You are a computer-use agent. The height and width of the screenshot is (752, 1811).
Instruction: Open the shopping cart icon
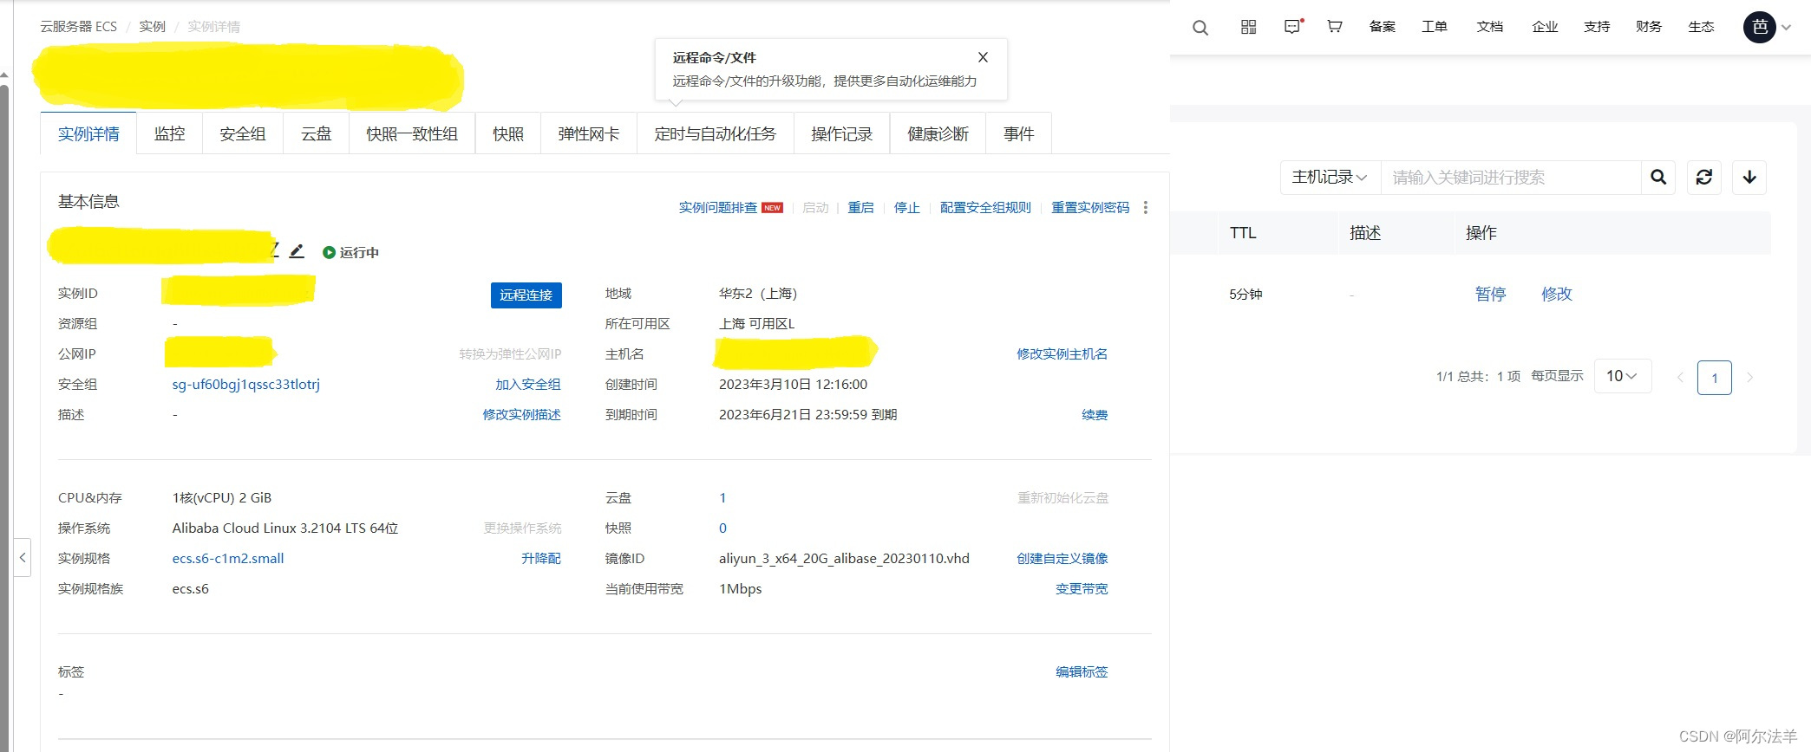tap(1335, 27)
